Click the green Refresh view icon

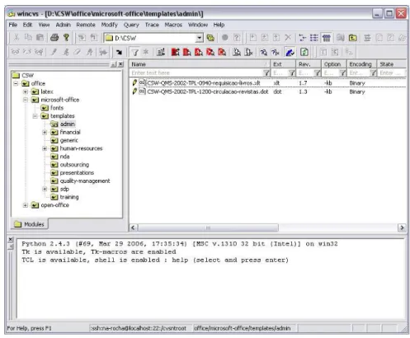click(304, 52)
